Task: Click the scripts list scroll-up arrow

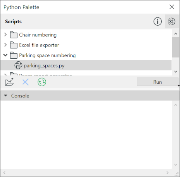Action: coord(176,34)
